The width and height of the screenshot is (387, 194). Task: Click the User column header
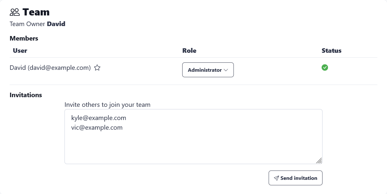20,51
